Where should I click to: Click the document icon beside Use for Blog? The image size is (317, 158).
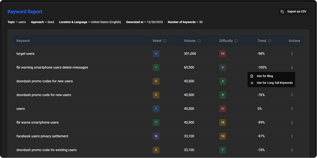(x=252, y=76)
